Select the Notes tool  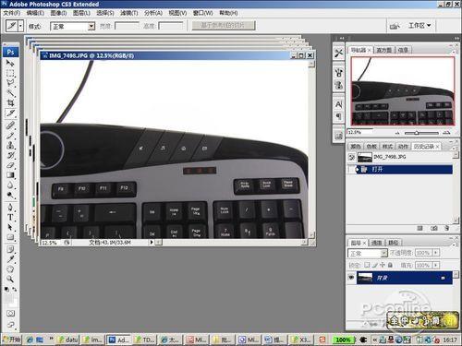click(10, 249)
